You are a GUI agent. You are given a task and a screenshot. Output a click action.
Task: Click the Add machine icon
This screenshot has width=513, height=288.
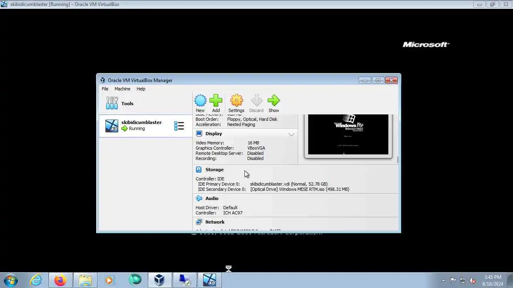pos(216,101)
